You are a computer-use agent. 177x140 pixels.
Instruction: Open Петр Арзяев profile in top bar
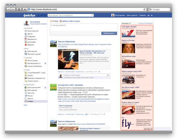[x=118, y=15]
